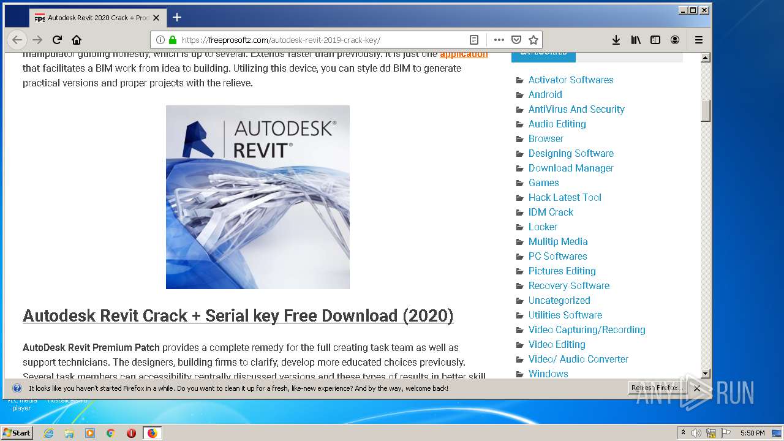784x441 pixels.
Task: Click the 5:50 PM system clock
Action: pos(752,433)
